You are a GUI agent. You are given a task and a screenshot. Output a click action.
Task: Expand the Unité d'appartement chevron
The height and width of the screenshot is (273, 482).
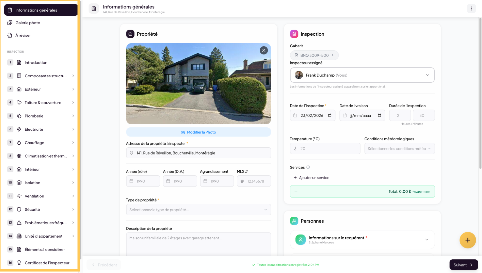tap(73, 236)
